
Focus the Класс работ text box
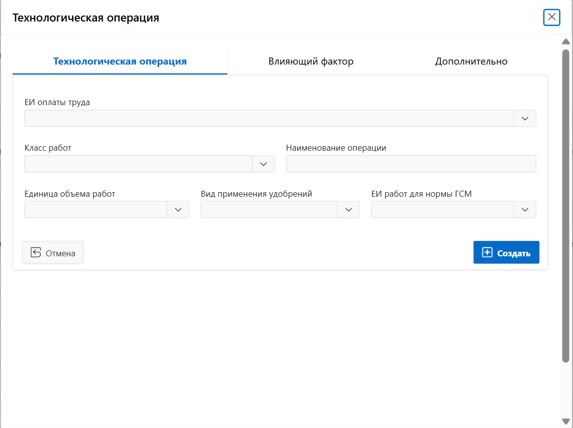[138, 164]
